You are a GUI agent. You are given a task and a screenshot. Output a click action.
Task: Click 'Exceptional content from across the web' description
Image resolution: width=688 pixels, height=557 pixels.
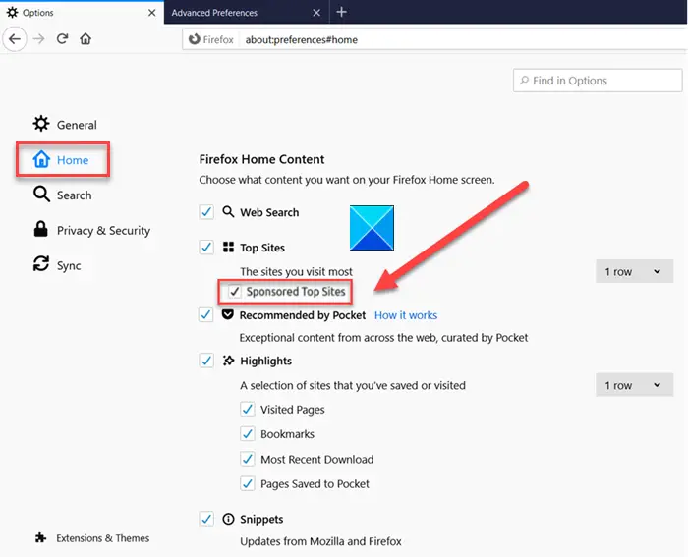pyautogui.click(x=383, y=338)
